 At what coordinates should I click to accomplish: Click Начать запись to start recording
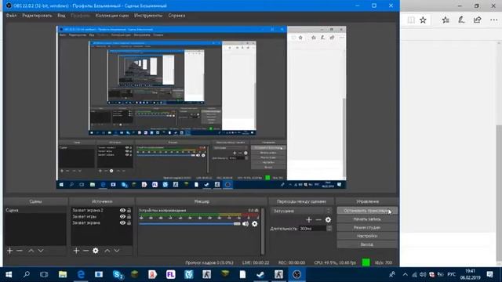pyautogui.click(x=367, y=219)
